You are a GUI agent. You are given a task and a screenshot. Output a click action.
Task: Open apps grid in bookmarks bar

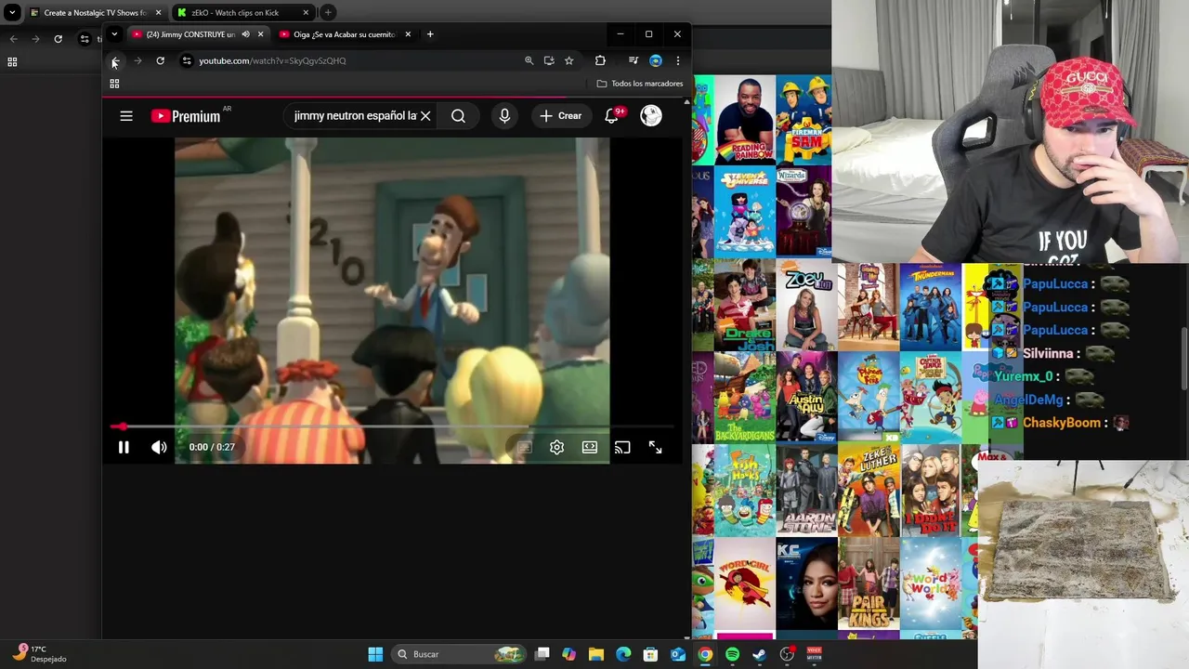114,84
